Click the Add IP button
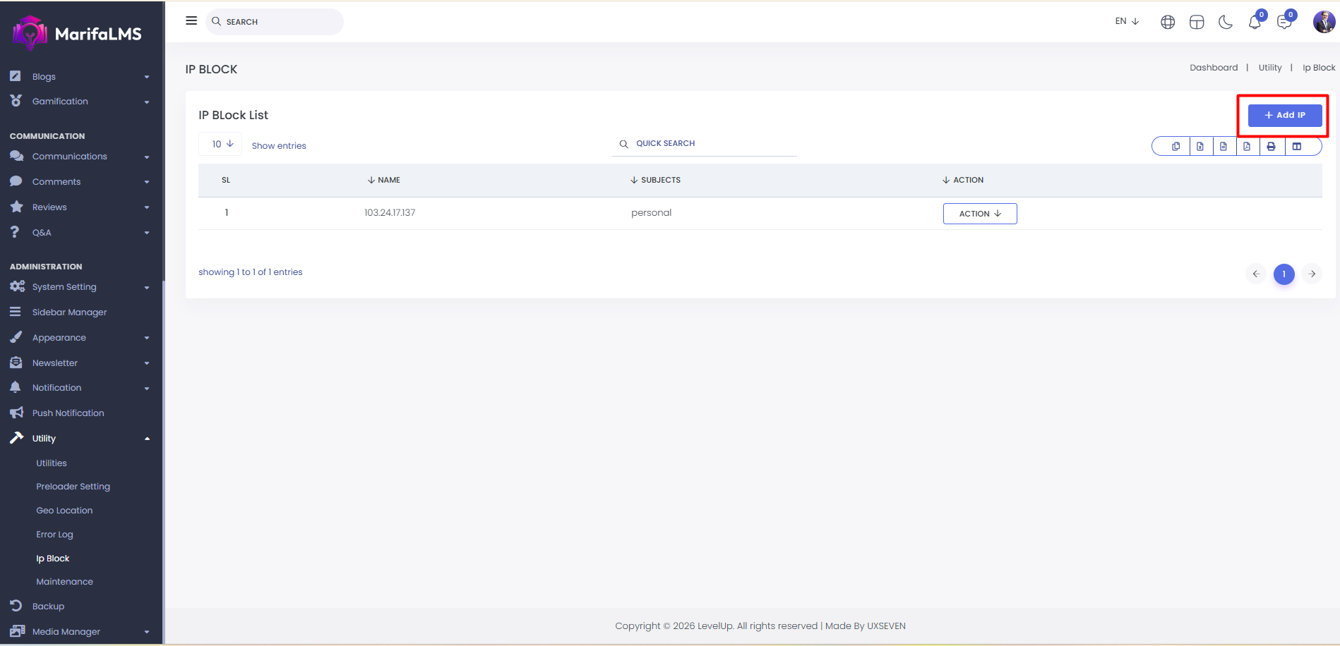This screenshot has height=646, width=1340. point(1284,115)
